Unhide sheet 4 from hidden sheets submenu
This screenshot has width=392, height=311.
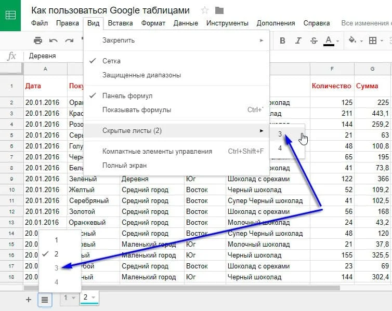(287, 148)
